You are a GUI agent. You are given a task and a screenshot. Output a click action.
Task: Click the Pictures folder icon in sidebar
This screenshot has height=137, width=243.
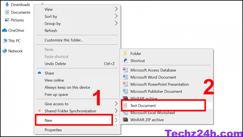[x=7, y=20]
